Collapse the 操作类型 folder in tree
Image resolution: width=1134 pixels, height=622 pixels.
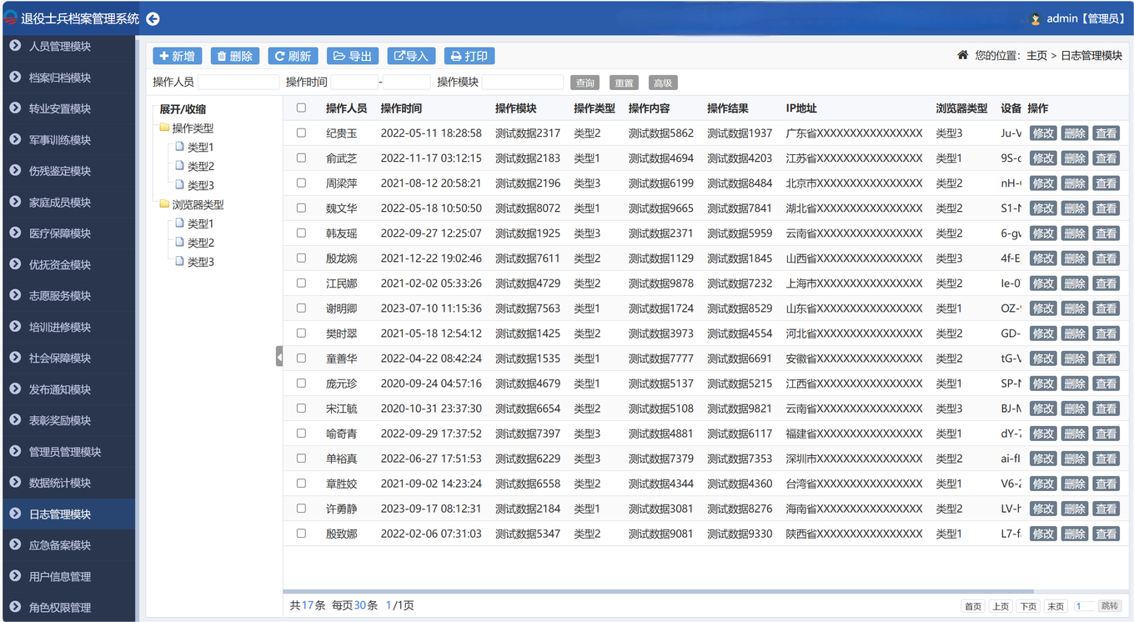click(164, 128)
